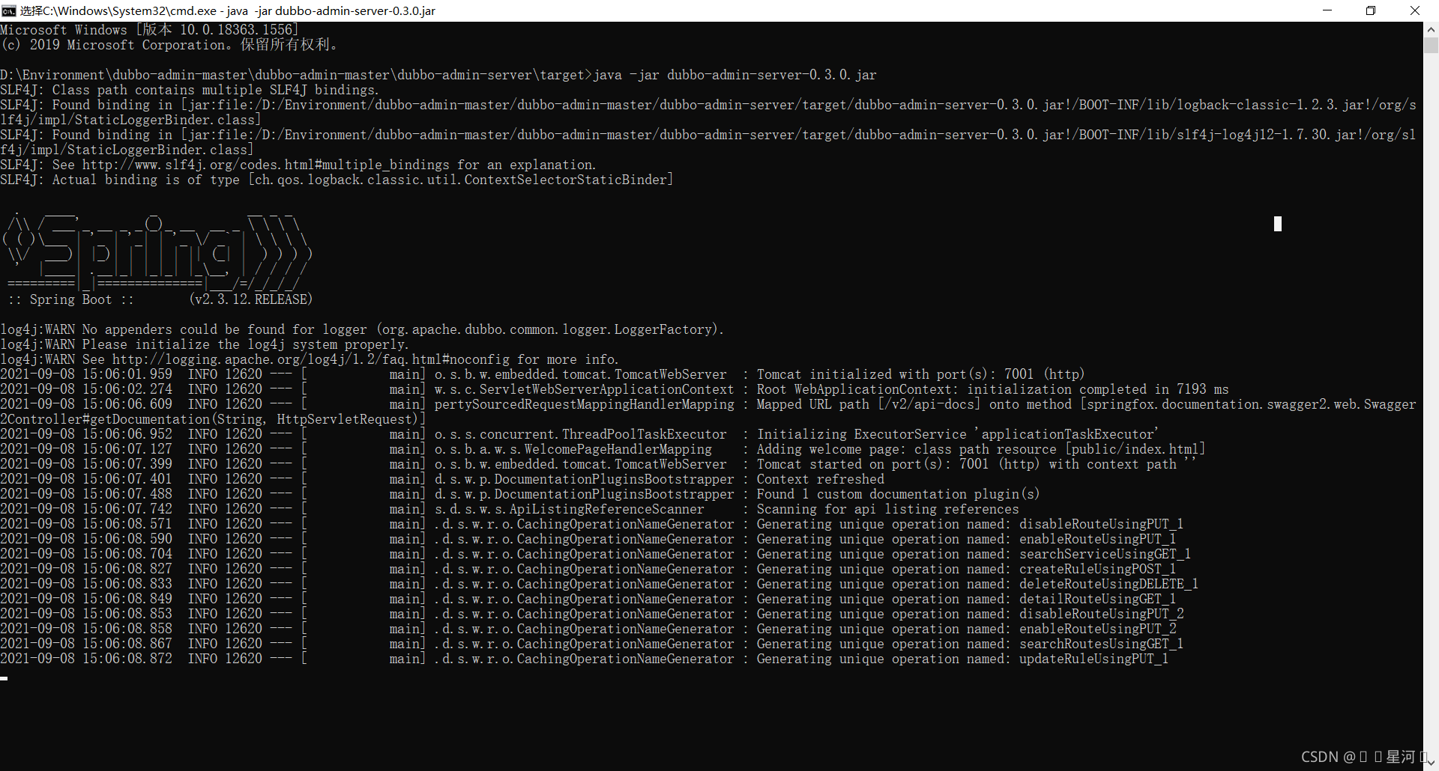Click 'Scanning for api listing references' message

[888, 509]
